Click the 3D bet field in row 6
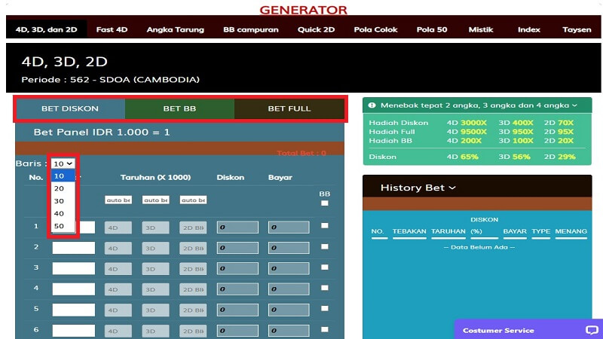Viewport: 603px width, 339px height. coord(155,331)
